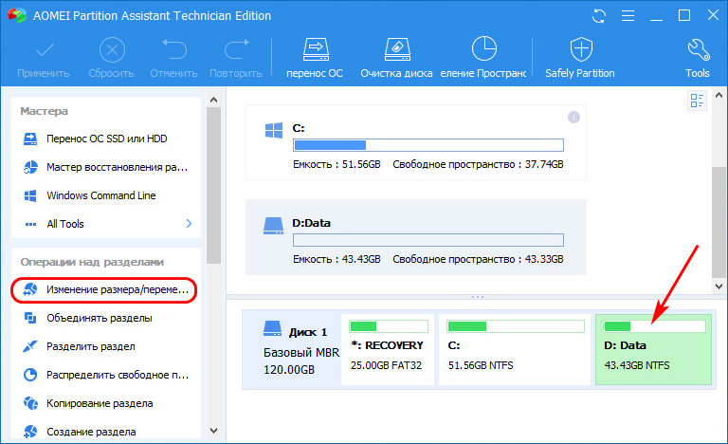Click the Операции над разделами section header

click(92, 262)
